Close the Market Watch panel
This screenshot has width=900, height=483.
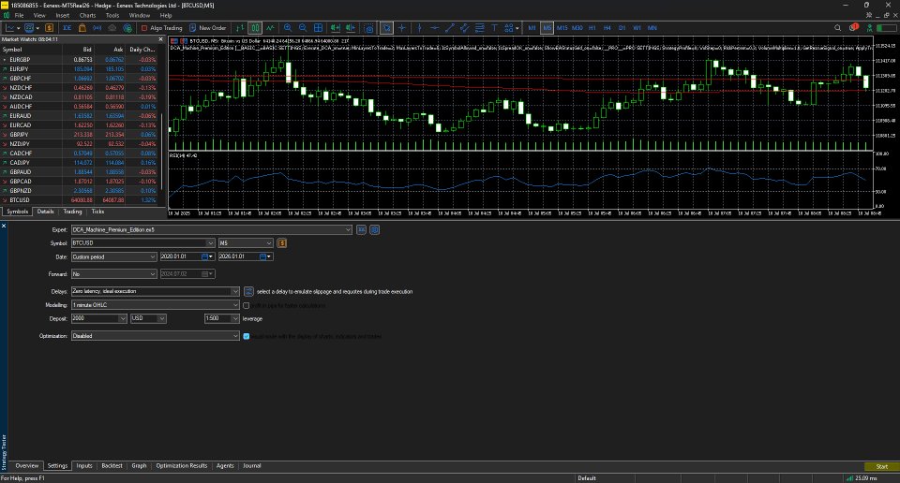pyautogui.click(x=160, y=39)
